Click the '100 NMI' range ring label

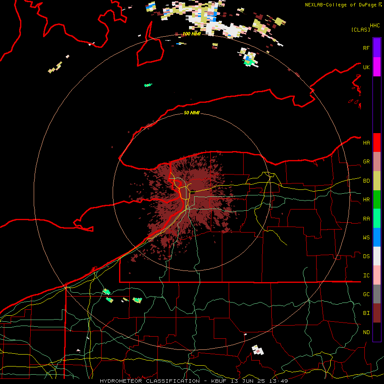point(192,34)
